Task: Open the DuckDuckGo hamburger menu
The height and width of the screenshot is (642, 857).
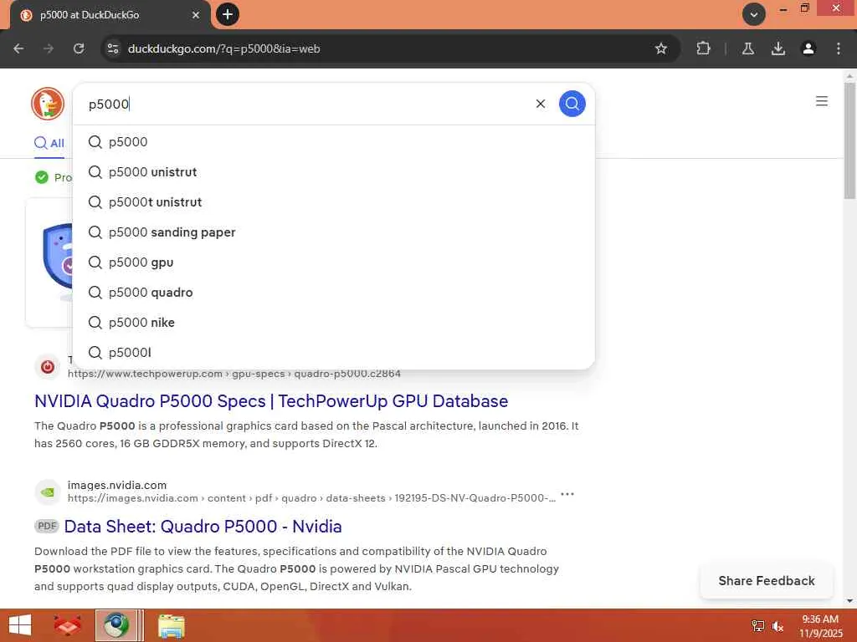Action: pyautogui.click(x=821, y=101)
